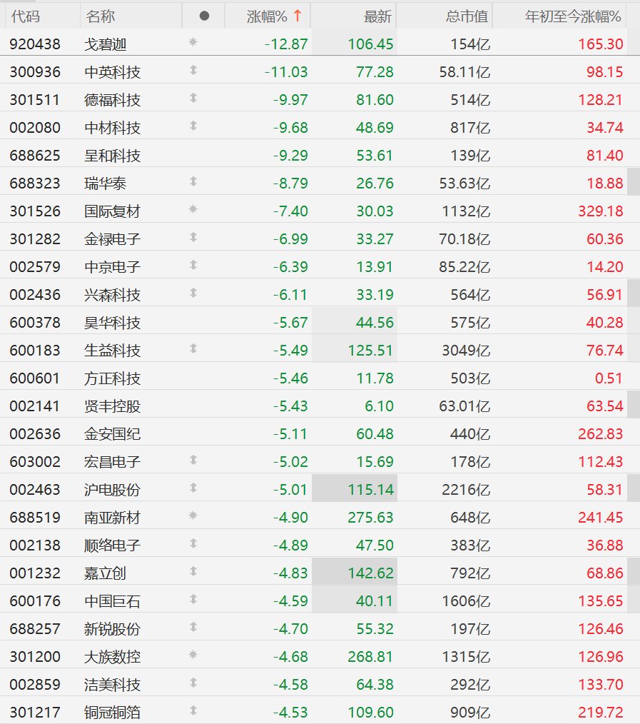The height and width of the screenshot is (724, 640).
Task: Click the marker icon in 沪电股份 row
Action: point(193,487)
